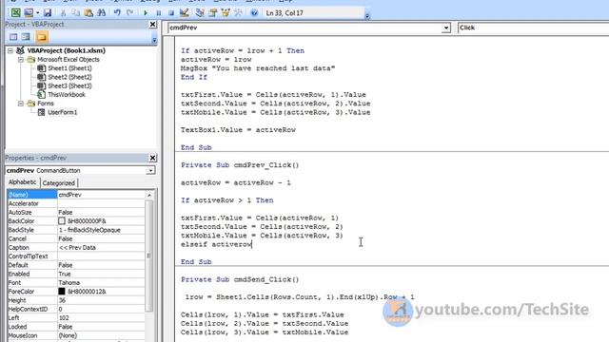
Task: Collapse Microsoft Excel Objects folder
Action: [x=21, y=60]
